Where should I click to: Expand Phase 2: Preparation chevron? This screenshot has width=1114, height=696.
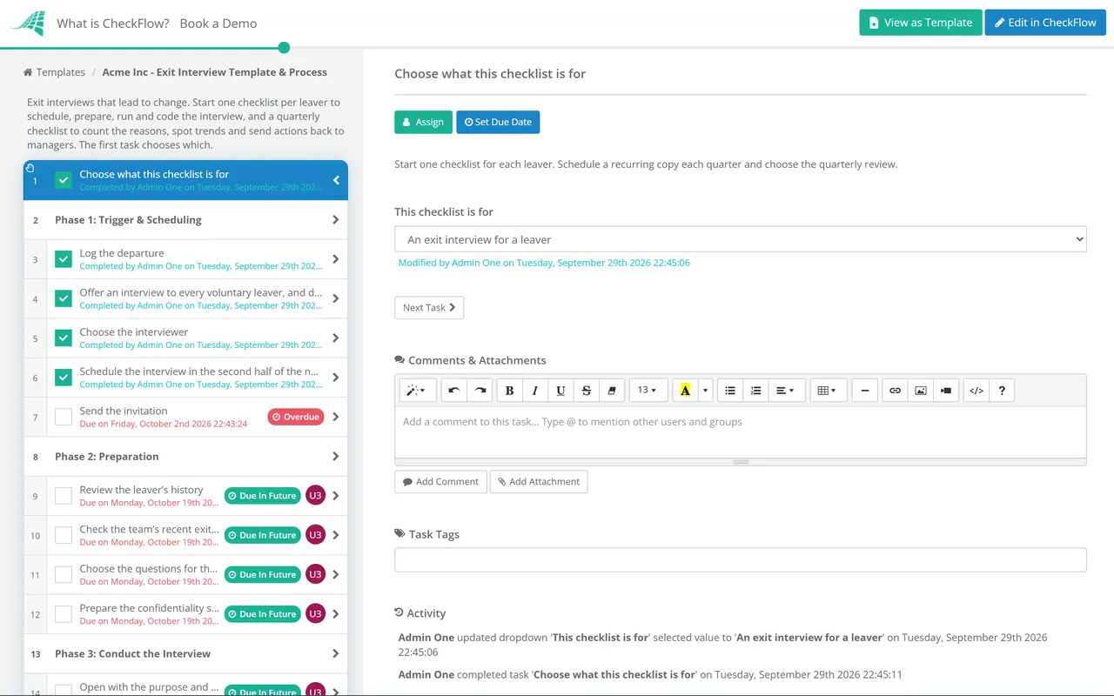[x=336, y=456]
